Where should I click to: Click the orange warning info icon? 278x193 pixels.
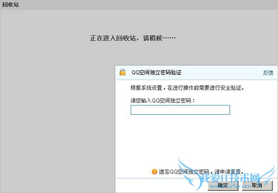pyautogui.click(x=154, y=172)
